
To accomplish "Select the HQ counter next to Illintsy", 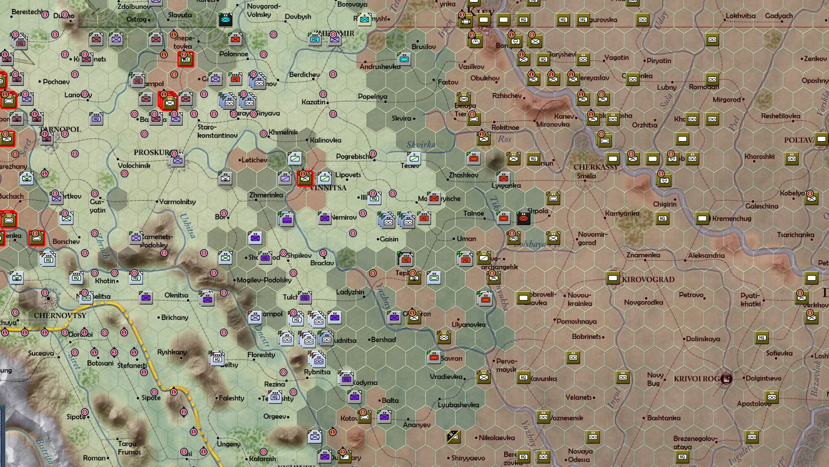I will (x=374, y=198).
